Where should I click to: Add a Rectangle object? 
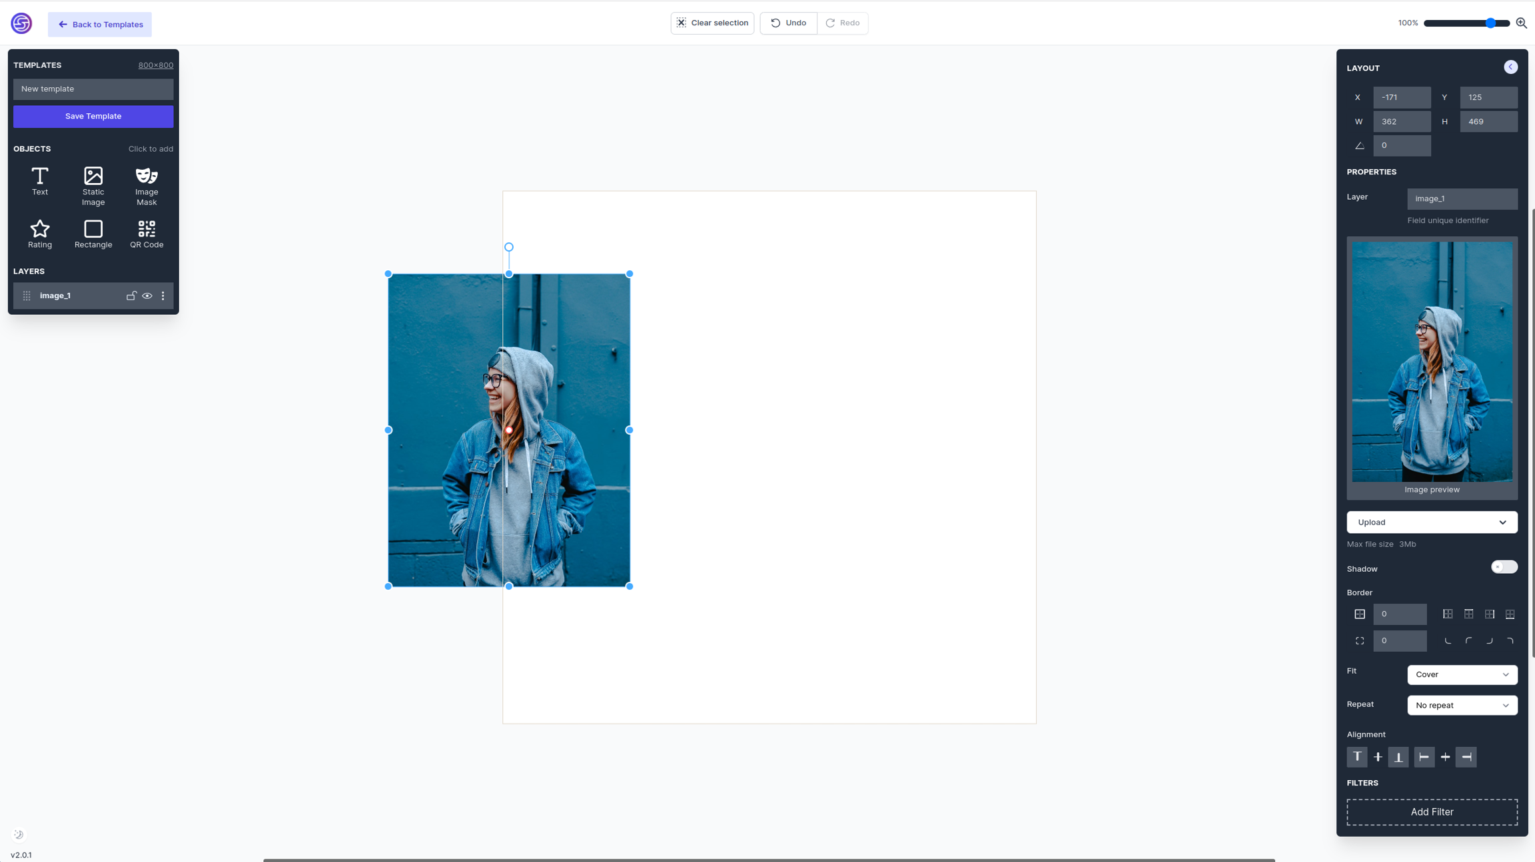click(93, 234)
